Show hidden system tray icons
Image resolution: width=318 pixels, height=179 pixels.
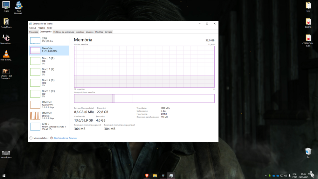tap(266, 176)
